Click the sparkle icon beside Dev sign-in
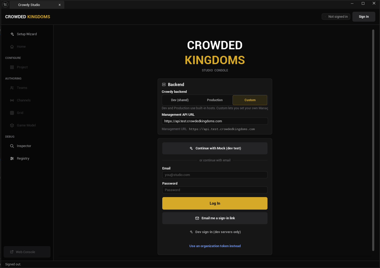The image size is (380, 268). point(191,232)
